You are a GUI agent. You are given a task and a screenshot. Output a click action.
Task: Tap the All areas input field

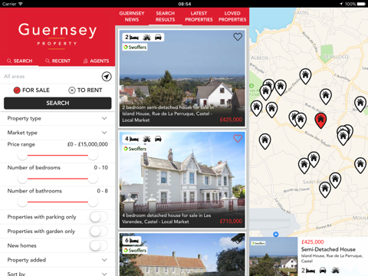(51, 77)
